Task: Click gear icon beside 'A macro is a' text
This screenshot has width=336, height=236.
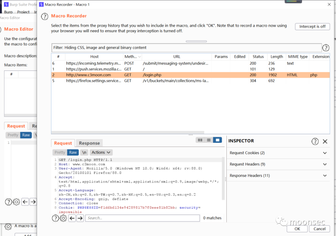Action: pos(8,226)
